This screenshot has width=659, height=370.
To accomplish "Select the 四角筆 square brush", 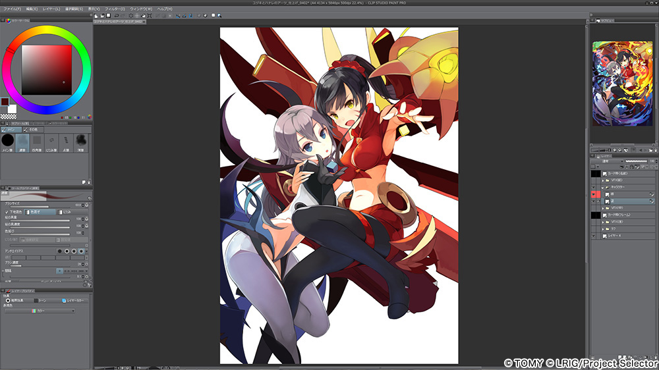I will [37, 142].
